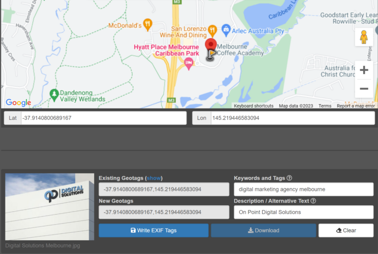Zoom out with the map minus button
The height and width of the screenshot is (254, 378).
click(364, 88)
